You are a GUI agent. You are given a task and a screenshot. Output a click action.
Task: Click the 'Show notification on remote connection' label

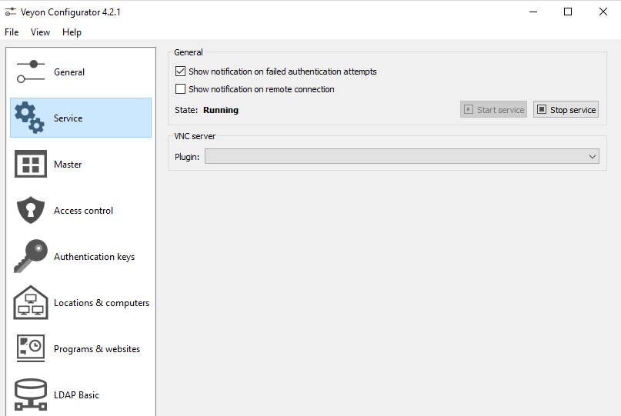tap(262, 89)
